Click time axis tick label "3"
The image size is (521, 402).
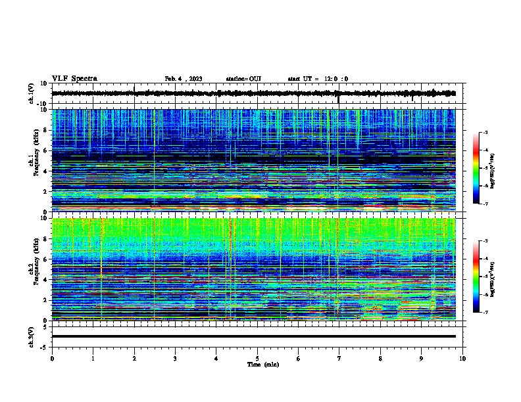pos(175,359)
